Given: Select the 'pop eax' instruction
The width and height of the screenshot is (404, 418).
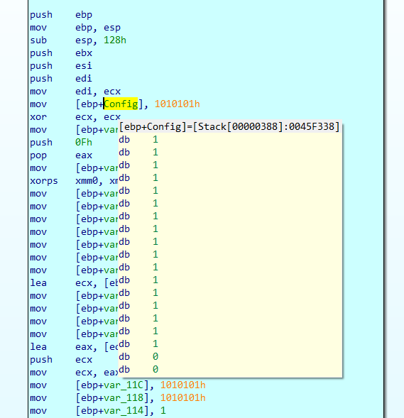Looking at the screenshot, I should point(61,155).
